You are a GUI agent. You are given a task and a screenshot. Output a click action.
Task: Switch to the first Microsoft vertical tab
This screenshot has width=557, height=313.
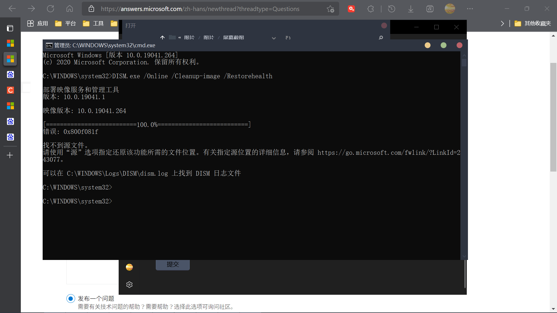[10, 43]
